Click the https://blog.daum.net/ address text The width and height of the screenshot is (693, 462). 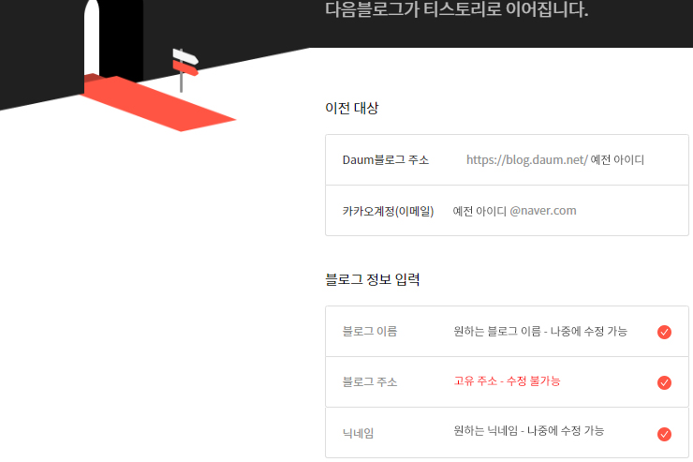(527, 159)
